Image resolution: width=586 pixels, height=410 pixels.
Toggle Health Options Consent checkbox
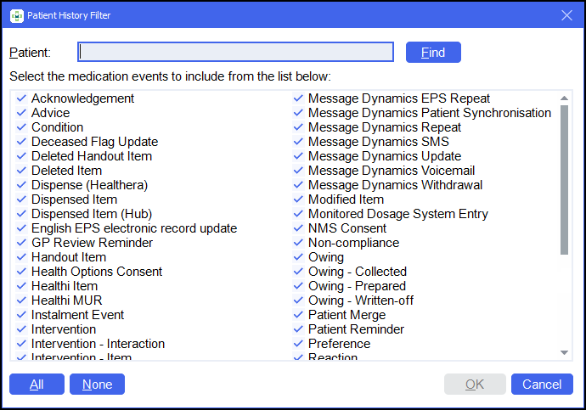21,272
